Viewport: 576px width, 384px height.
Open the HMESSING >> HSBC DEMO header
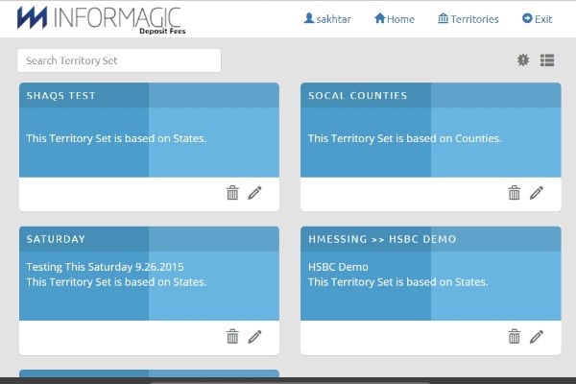(x=430, y=239)
